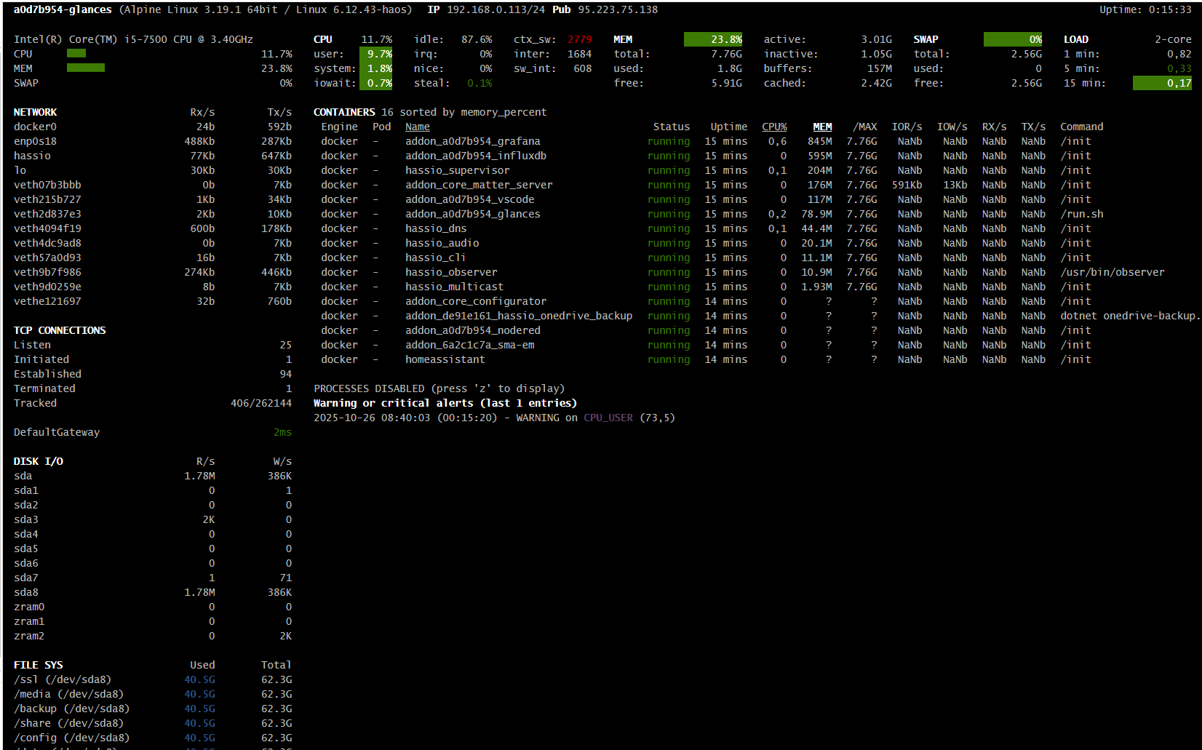Click the PROCESSES DISABLED message line
The height and width of the screenshot is (750, 1202).
tap(439, 388)
